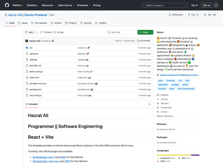Open the Actions tab
The width and height of the screenshot is (223, 166).
(x=56, y=23)
